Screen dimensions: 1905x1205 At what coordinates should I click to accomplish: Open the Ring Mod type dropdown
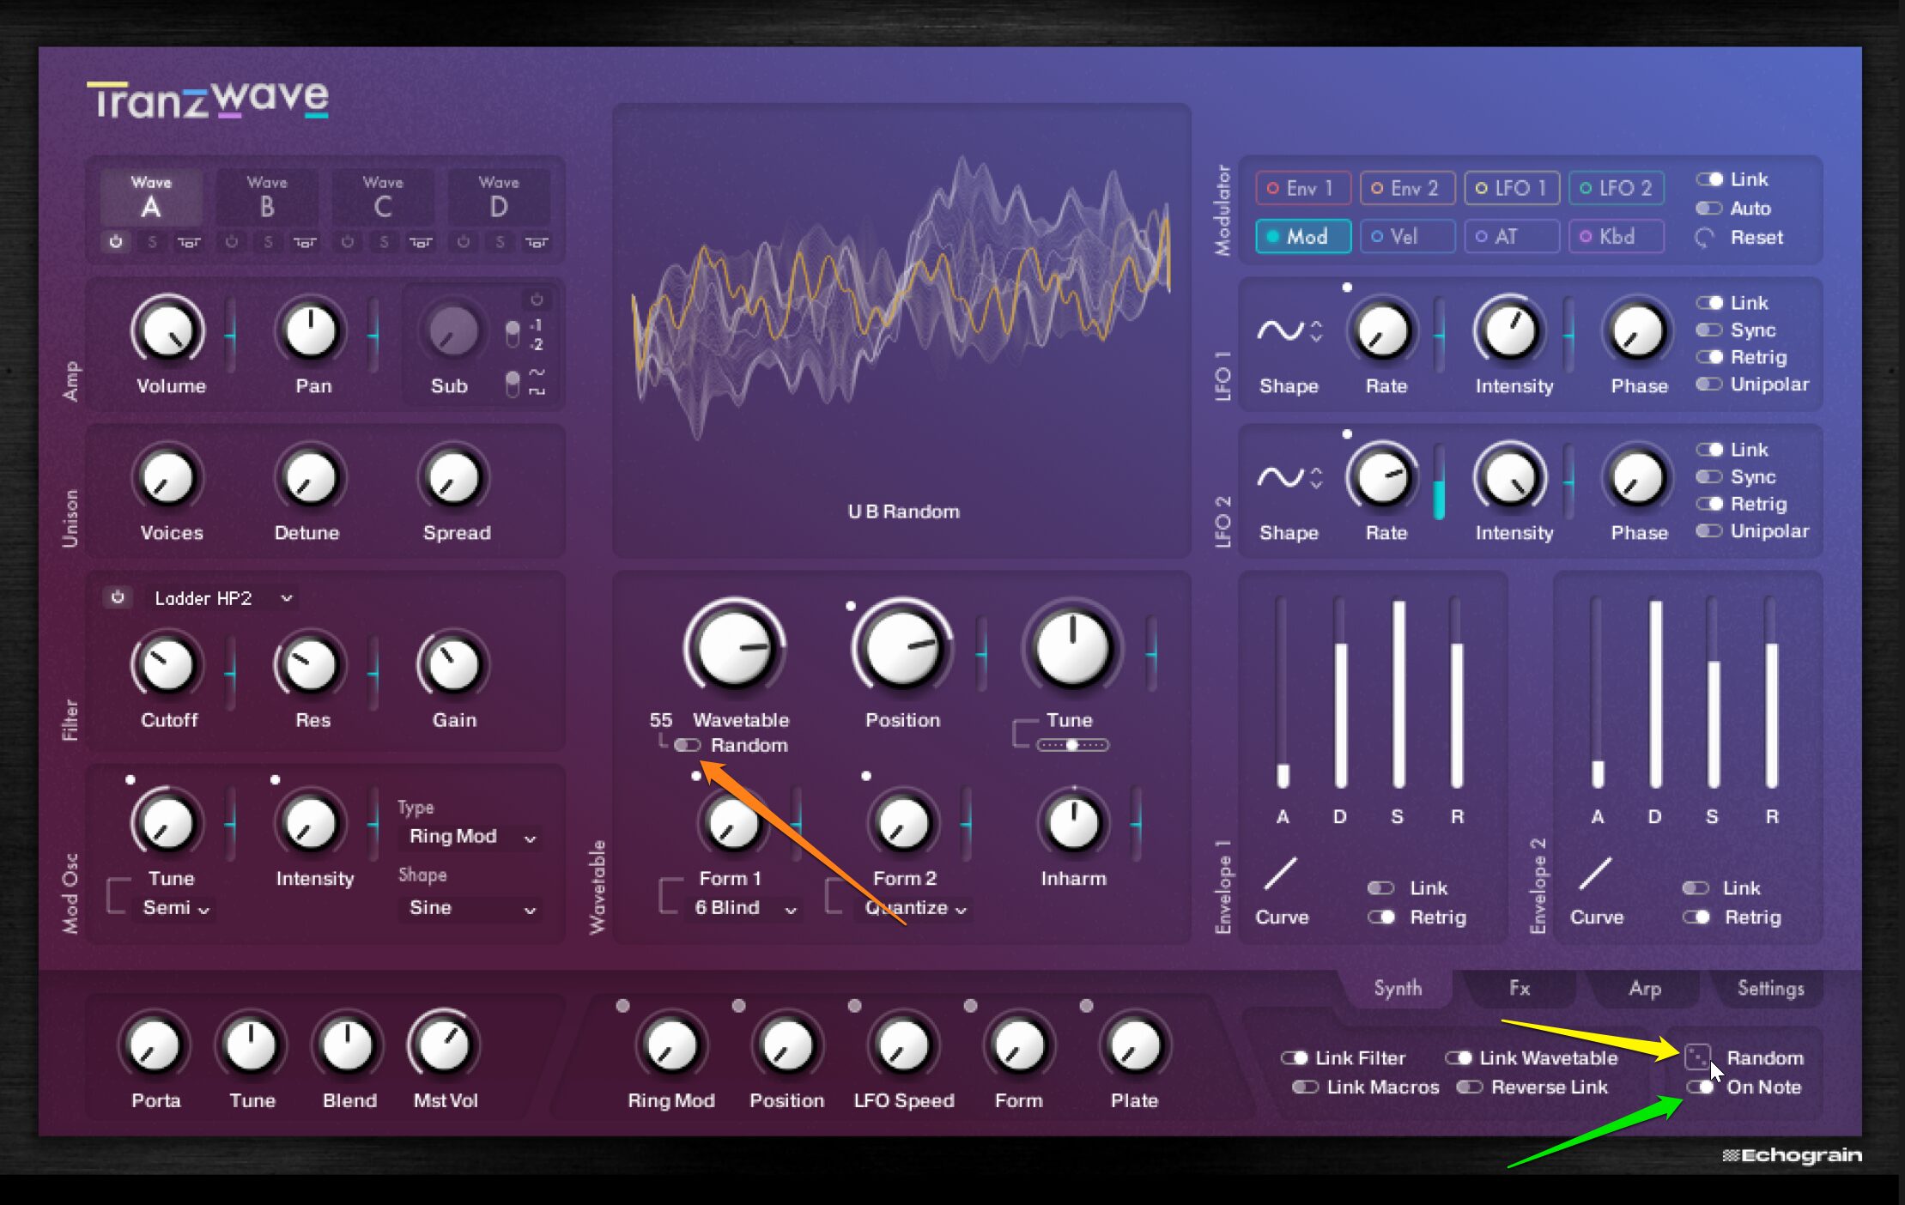pyautogui.click(x=472, y=837)
